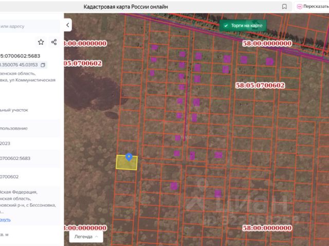Click the blue location pin marker
This screenshot has height=246, width=329.
point(129,157)
